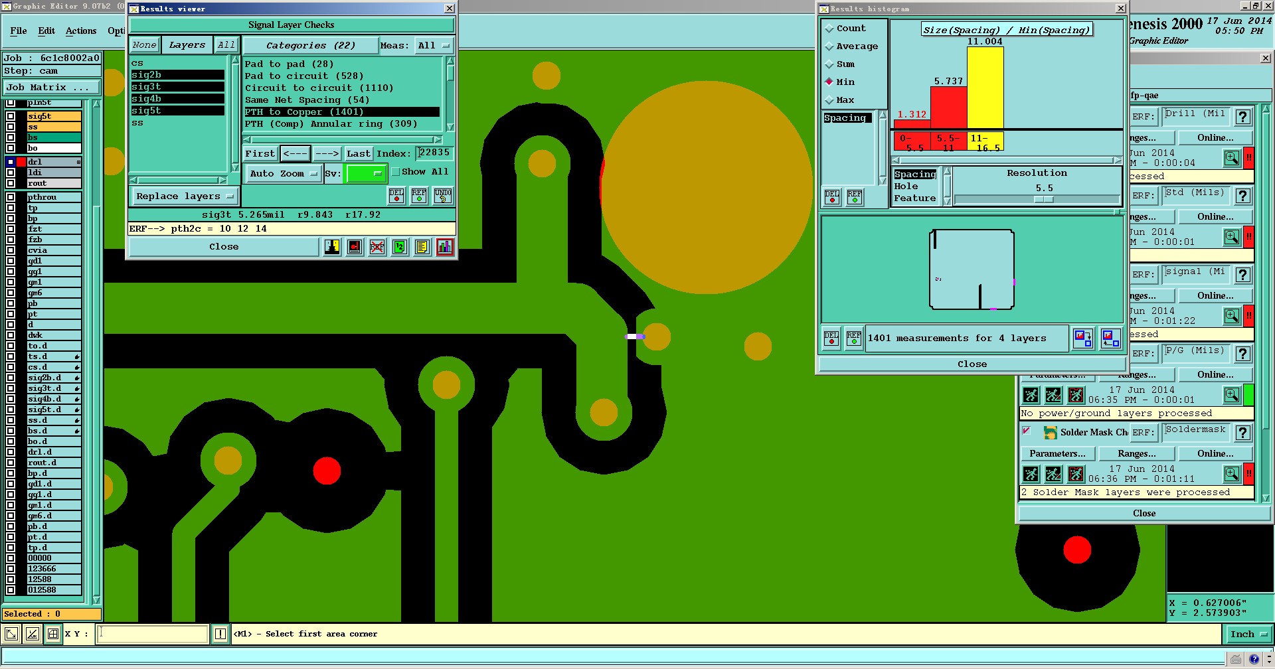Click REF icon next to measurements text

pyautogui.click(x=854, y=338)
